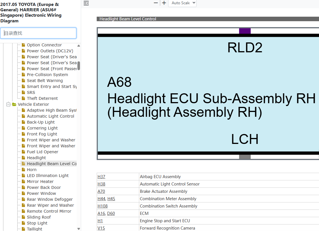The width and height of the screenshot is (319, 231).
Task: Open the A70 connector link
Action: 101,191
